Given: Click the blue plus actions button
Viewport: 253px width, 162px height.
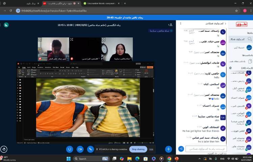Looking at the screenshot, I should (168, 149).
